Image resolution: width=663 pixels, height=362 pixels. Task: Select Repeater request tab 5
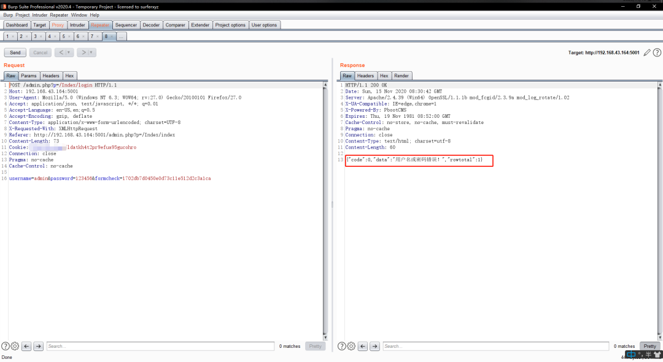point(64,36)
